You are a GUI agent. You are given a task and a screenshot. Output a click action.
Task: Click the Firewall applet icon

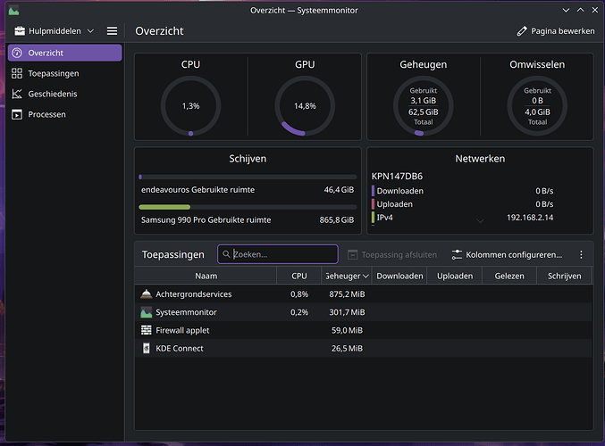click(x=147, y=330)
